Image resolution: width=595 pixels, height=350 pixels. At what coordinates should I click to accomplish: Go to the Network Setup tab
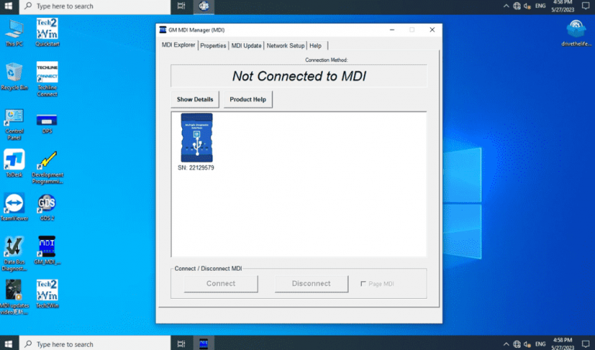[x=285, y=46]
